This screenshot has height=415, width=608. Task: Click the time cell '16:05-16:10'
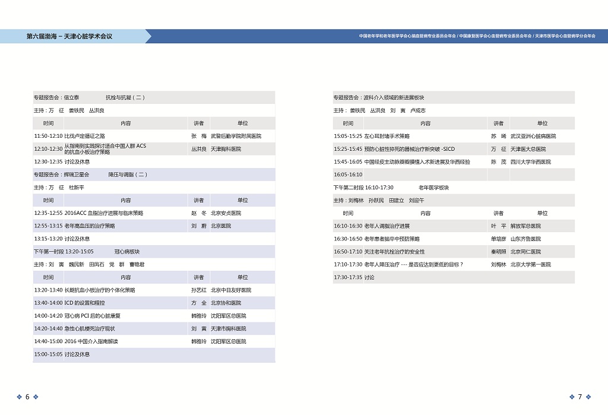click(348, 175)
